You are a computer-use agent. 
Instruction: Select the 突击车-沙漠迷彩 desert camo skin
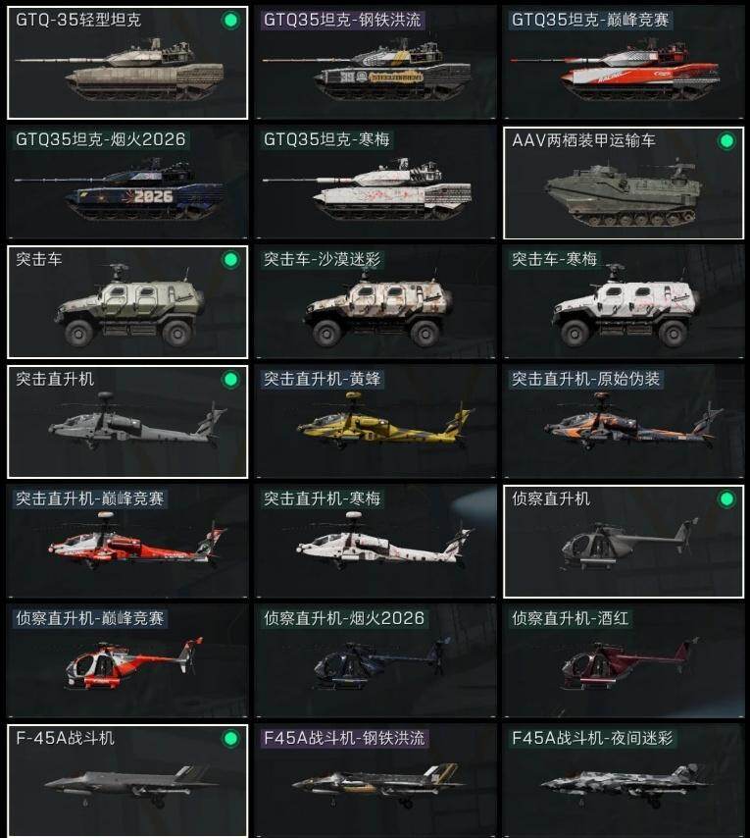(375, 301)
